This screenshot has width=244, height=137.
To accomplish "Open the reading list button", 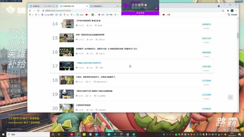I will pos(232,15).
